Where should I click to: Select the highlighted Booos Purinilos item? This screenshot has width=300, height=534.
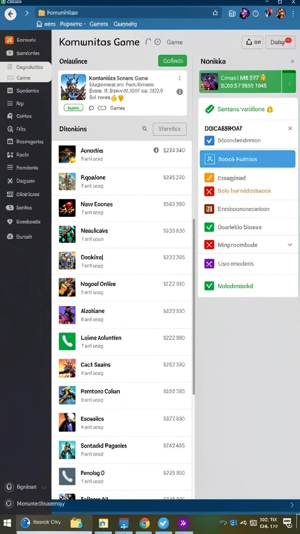pos(247,159)
